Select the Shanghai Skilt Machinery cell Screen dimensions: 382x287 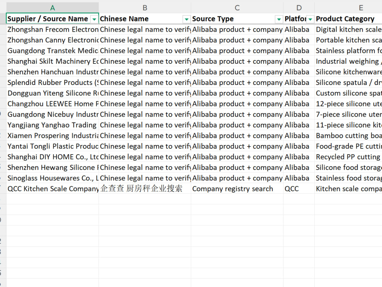pyautogui.click(x=53, y=61)
